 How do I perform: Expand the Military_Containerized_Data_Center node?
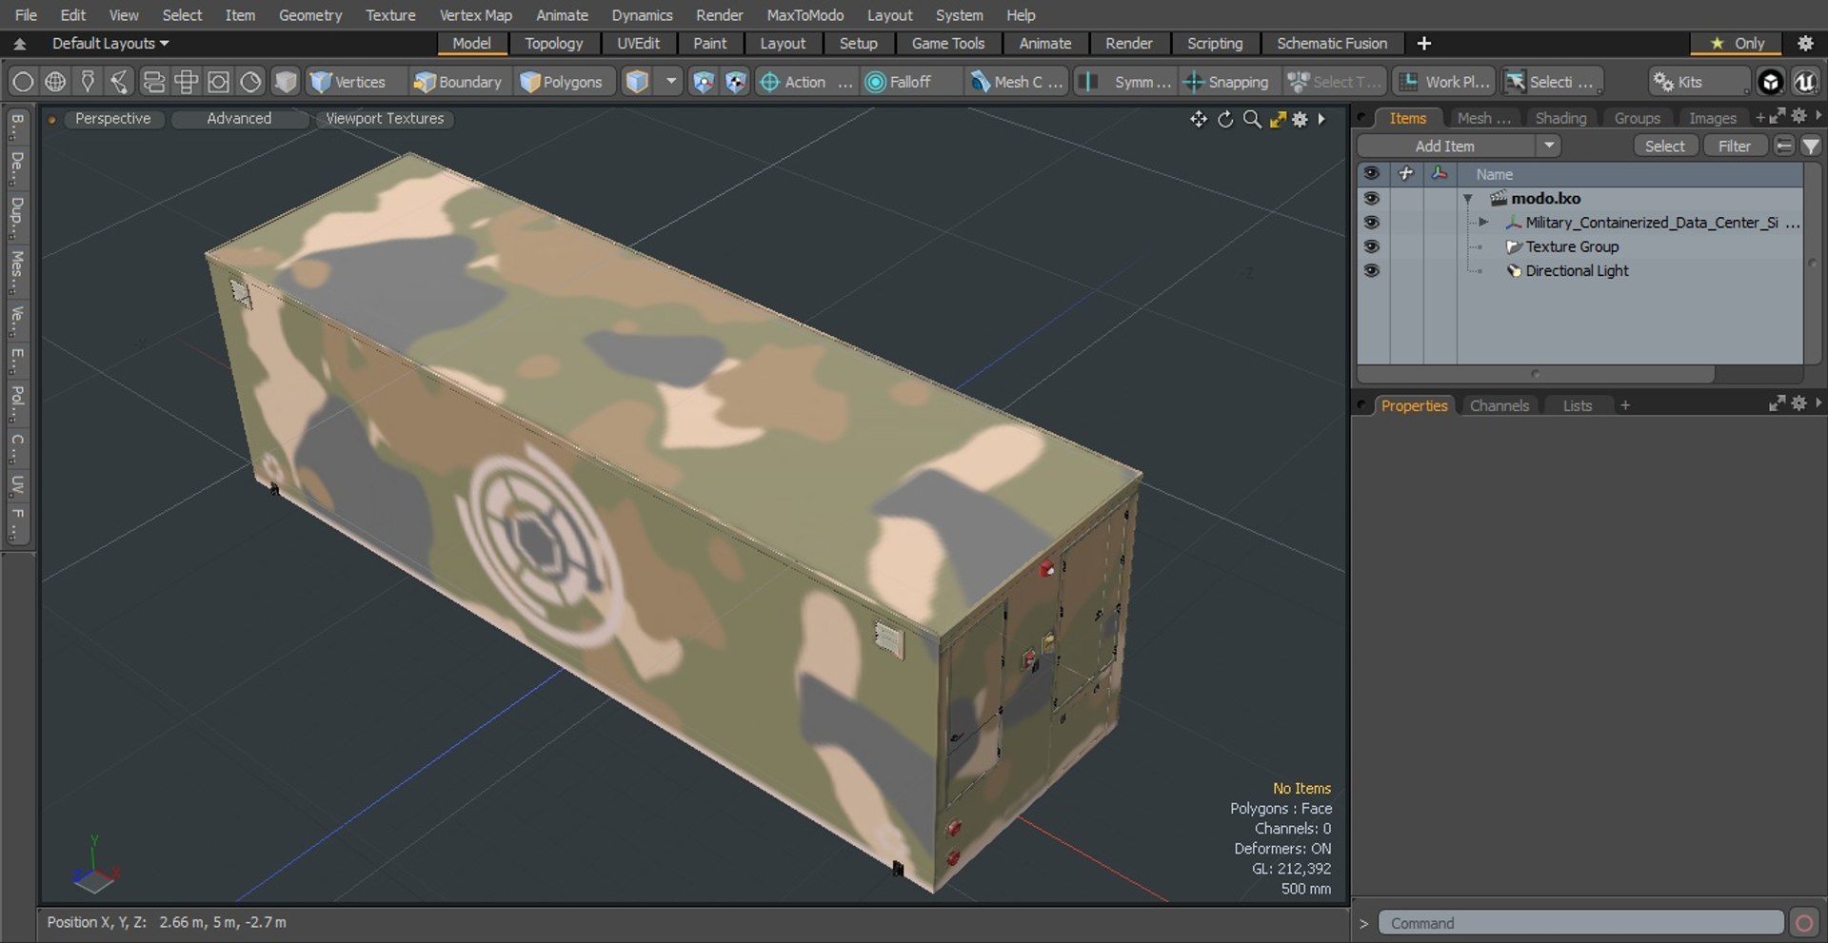click(1483, 223)
